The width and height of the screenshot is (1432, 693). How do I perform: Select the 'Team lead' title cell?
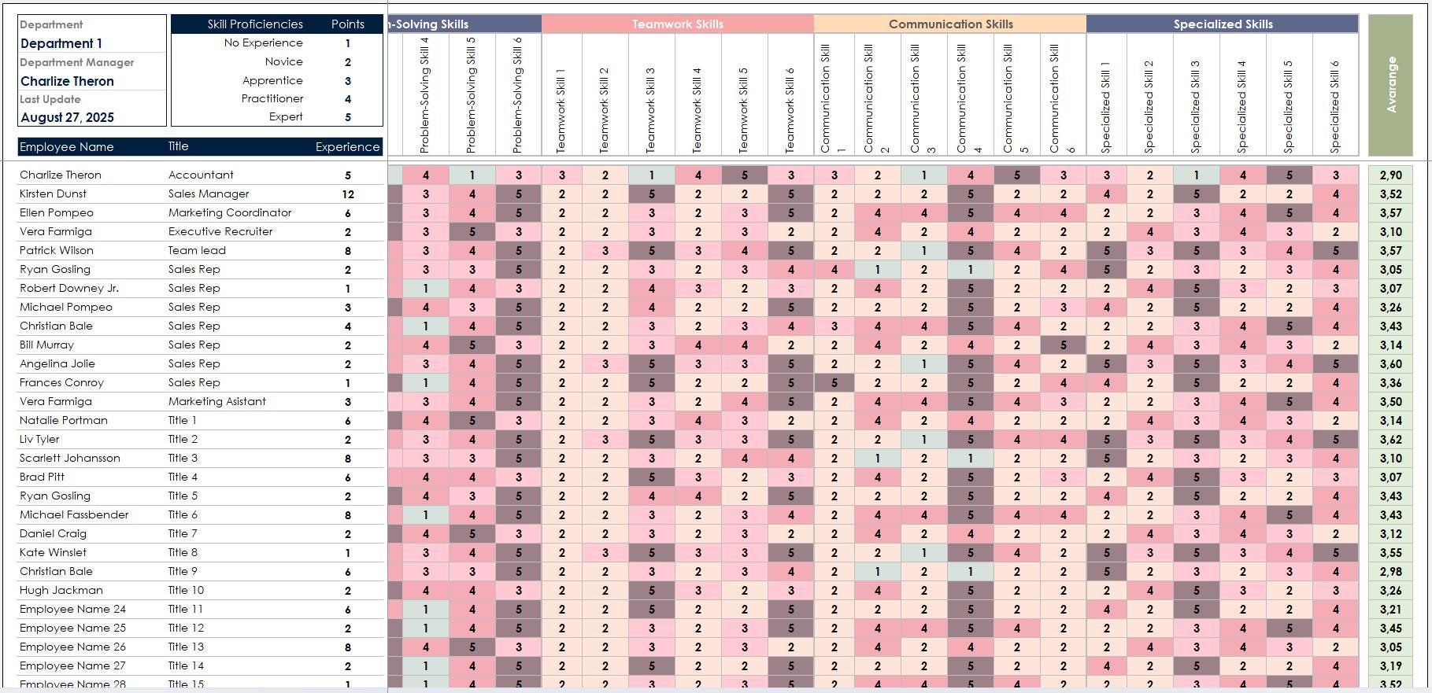[197, 250]
